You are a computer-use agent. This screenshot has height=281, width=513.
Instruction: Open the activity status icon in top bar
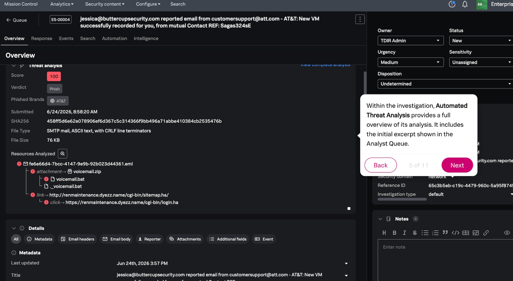[452, 4]
